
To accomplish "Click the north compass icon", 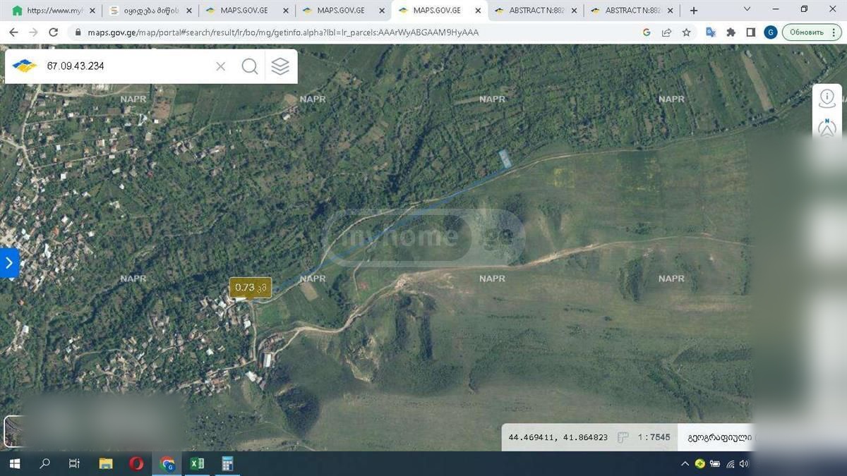I will click(x=827, y=128).
